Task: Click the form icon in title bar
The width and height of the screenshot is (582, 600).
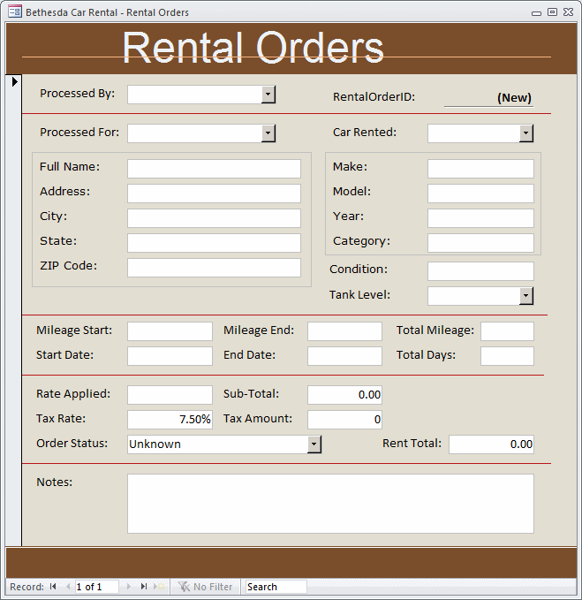Action: coord(15,11)
